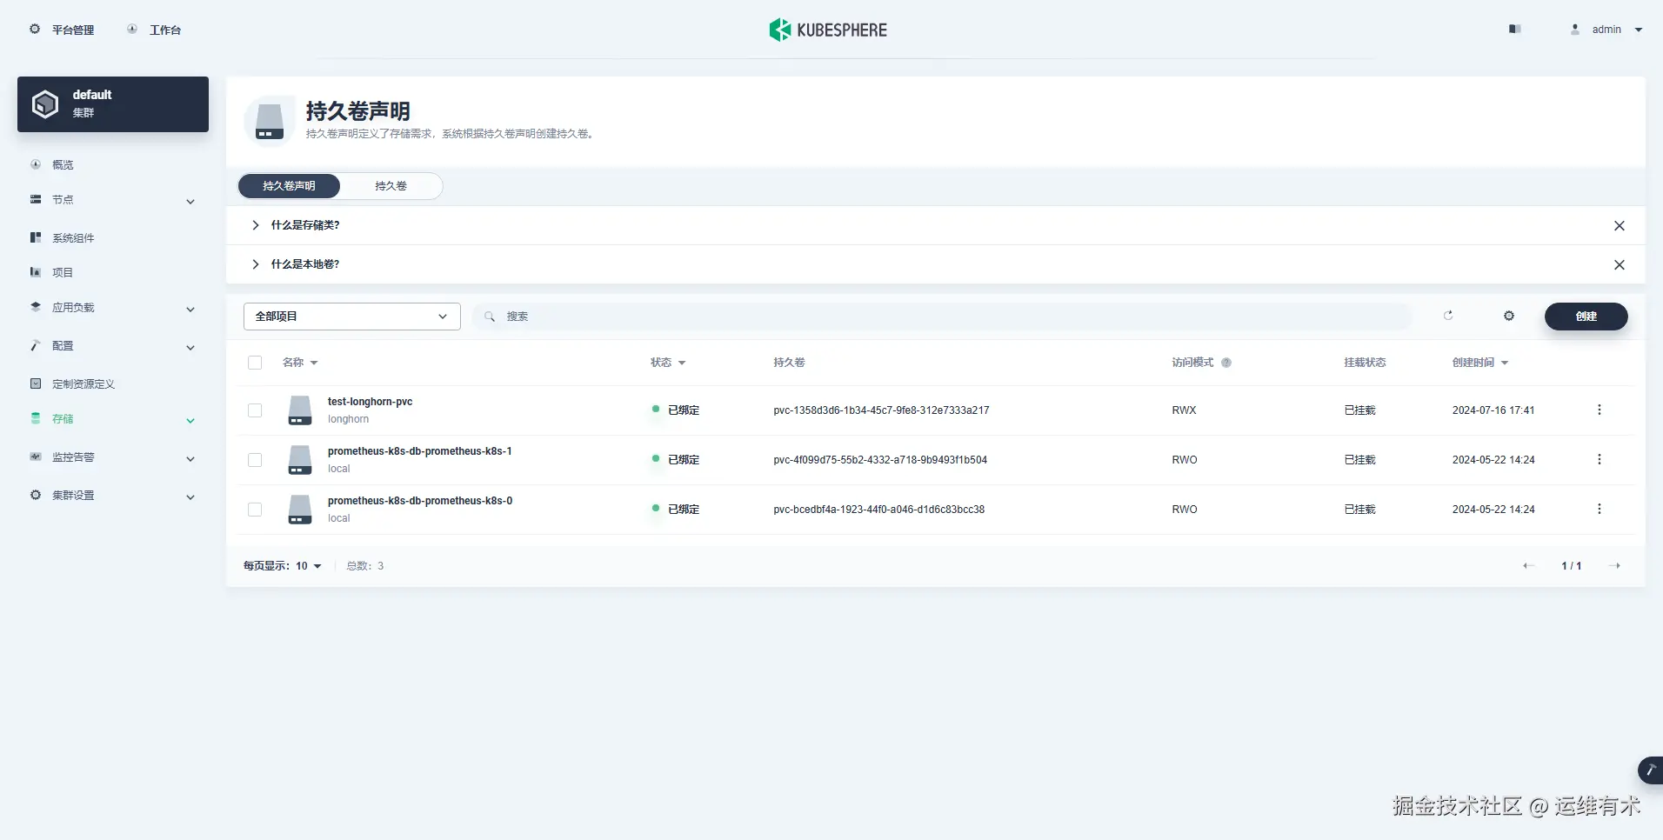Screen dimensions: 1663x840
Task: Click the volume icon for test-longhorn-pvc
Action: click(x=300, y=410)
